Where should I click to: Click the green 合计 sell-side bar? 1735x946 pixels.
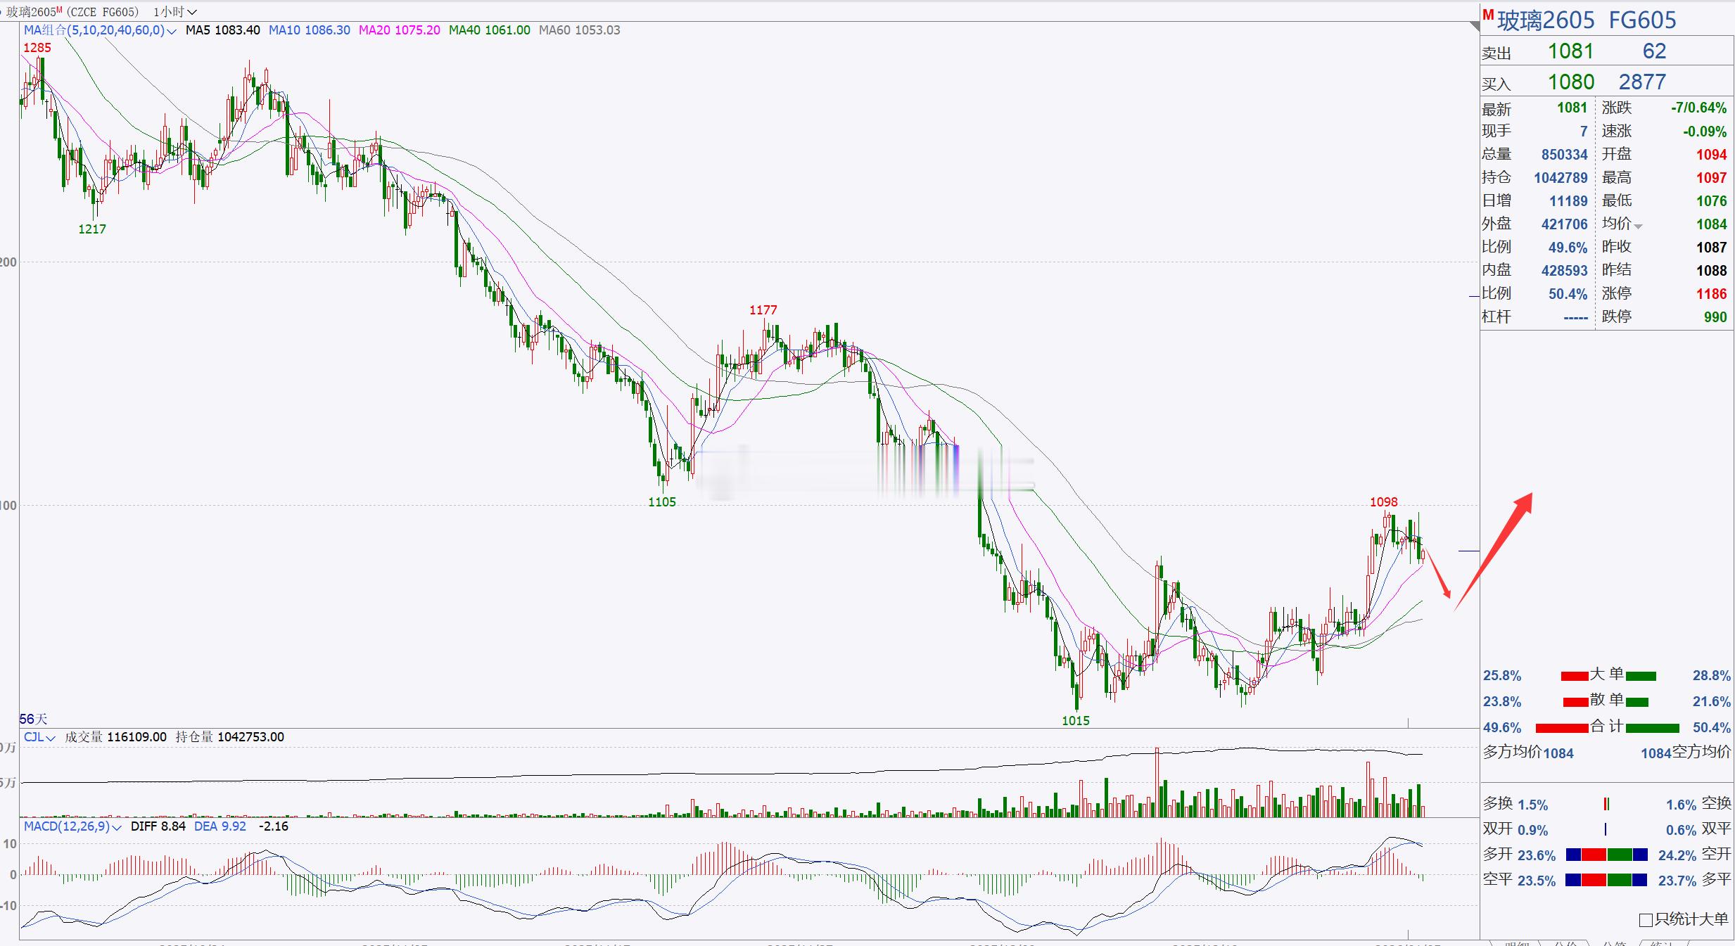[1652, 728]
